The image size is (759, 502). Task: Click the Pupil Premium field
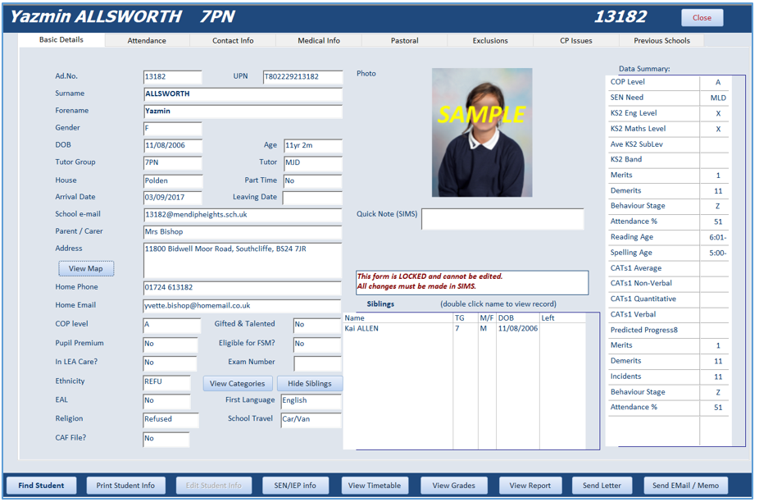[x=170, y=345]
